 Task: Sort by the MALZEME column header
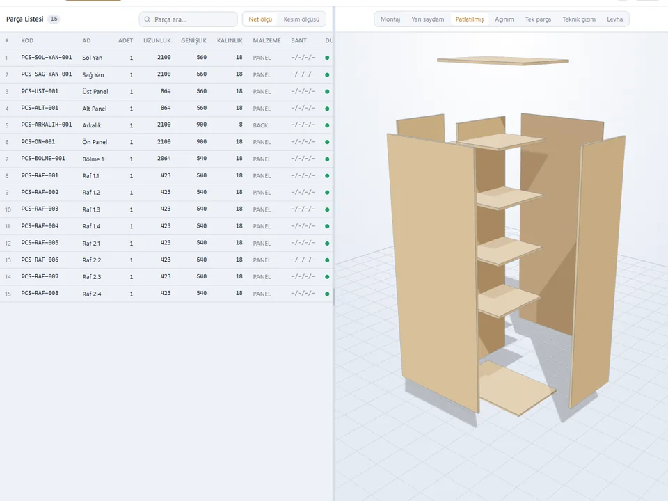tap(267, 40)
